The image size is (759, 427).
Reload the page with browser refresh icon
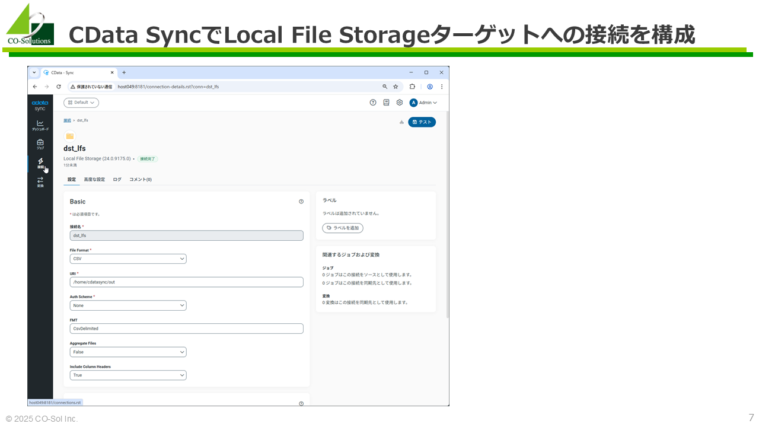(58, 87)
